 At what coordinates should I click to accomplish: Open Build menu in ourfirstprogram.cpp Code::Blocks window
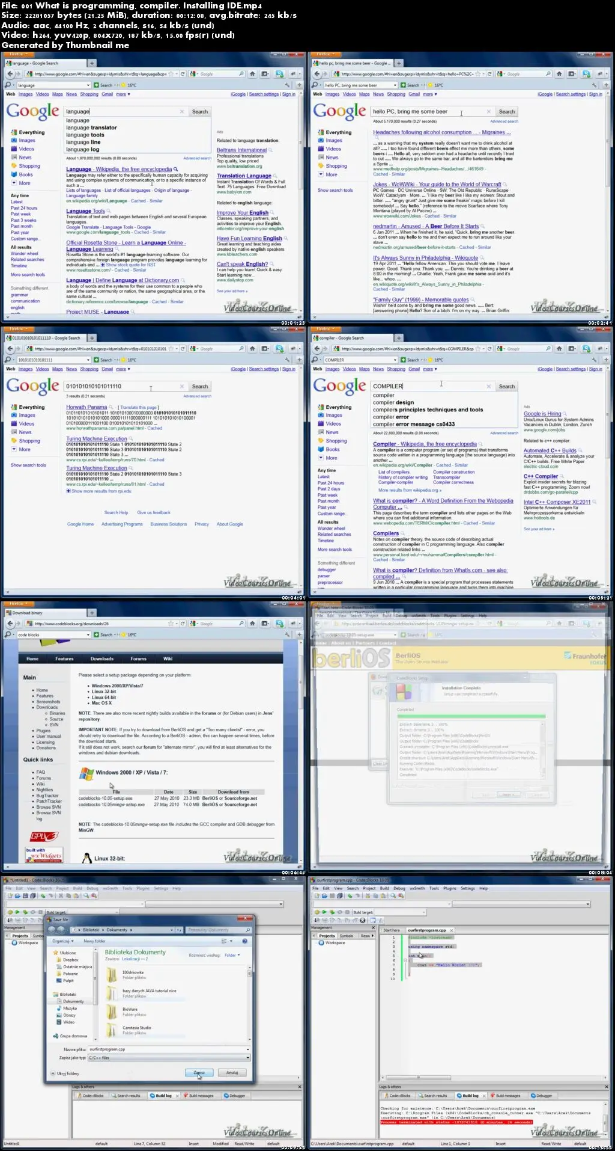[384, 888]
